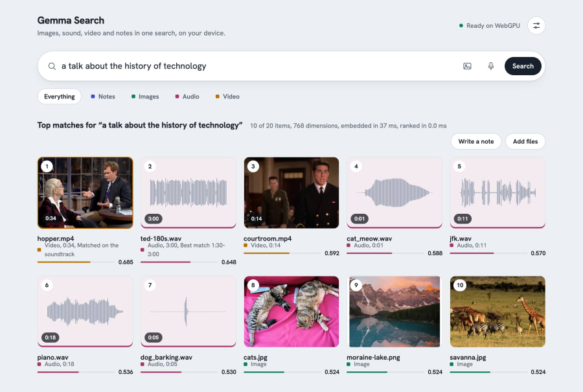Activate the microphone voice search icon
Screen dimensions: 583x392
click(x=491, y=66)
